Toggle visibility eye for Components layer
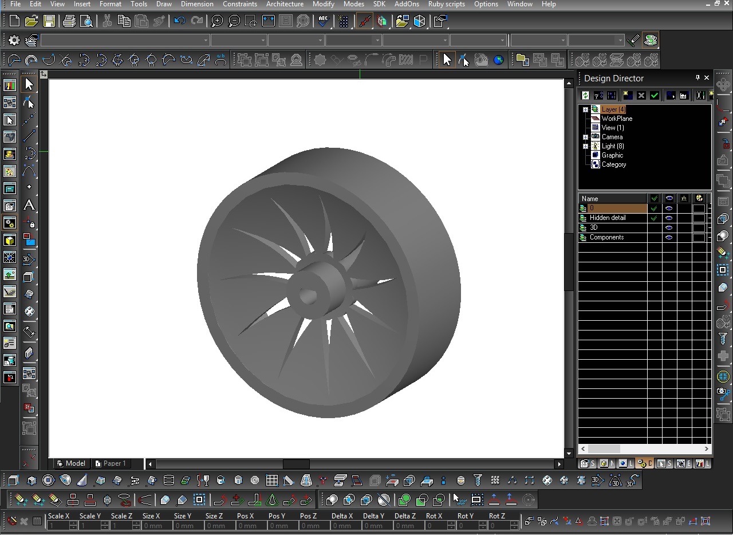Viewport: 733px width, 535px height. pos(669,238)
